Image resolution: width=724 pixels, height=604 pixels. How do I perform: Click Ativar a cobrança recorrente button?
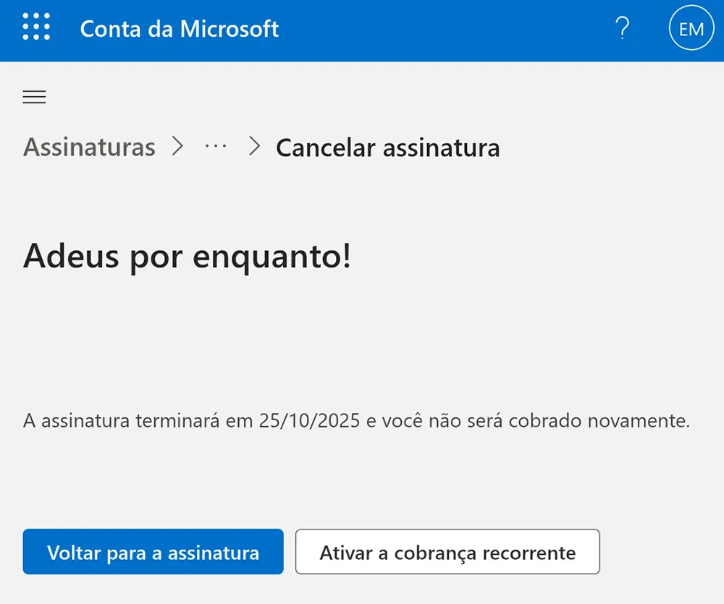[x=447, y=553]
